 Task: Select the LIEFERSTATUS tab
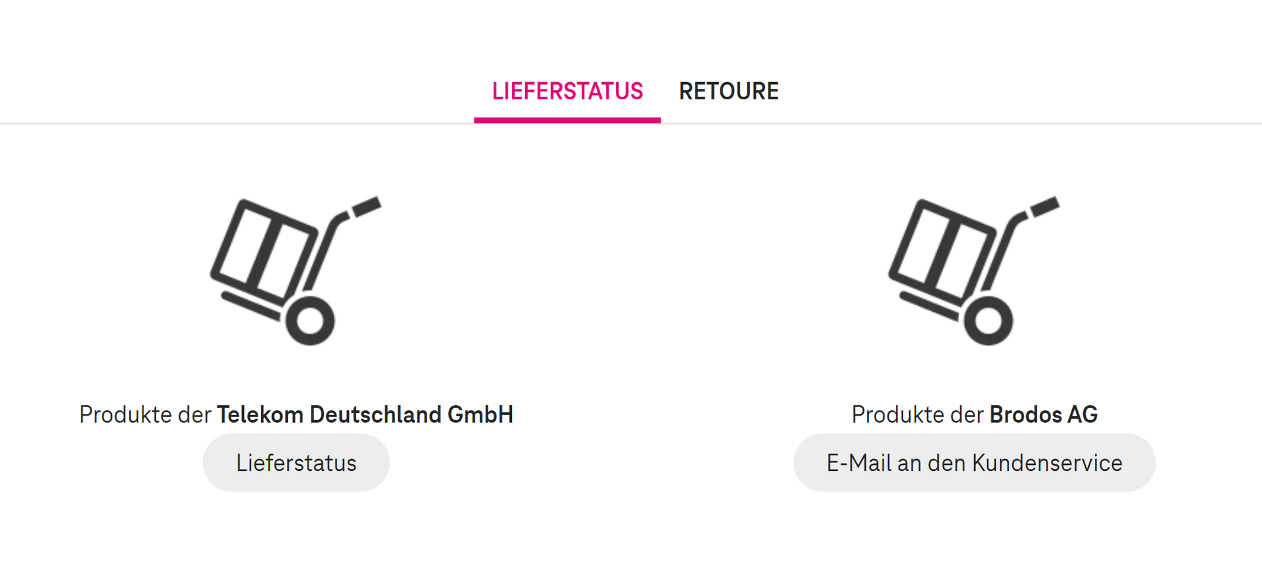567,91
